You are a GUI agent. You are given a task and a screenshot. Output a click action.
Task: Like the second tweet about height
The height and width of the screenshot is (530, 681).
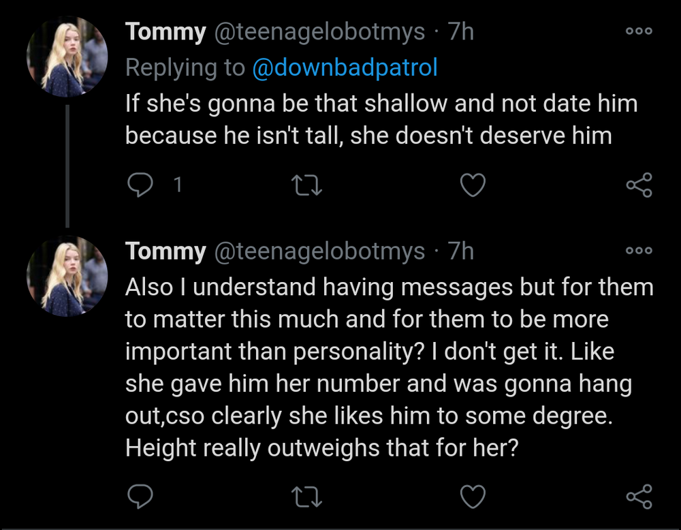pos(473,497)
